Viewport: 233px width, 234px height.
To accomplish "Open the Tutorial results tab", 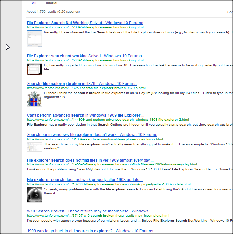I will click(x=51, y=3).
